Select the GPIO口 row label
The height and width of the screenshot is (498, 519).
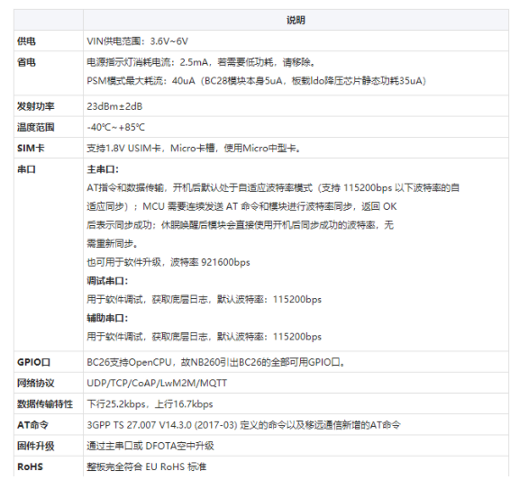(33, 362)
